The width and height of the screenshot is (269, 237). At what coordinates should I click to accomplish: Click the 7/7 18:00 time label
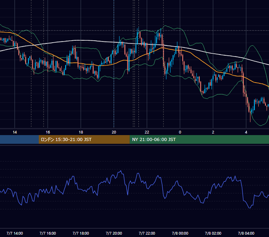coord(81,233)
